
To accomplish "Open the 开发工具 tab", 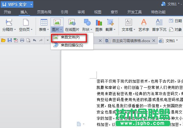I will click(135, 12).
